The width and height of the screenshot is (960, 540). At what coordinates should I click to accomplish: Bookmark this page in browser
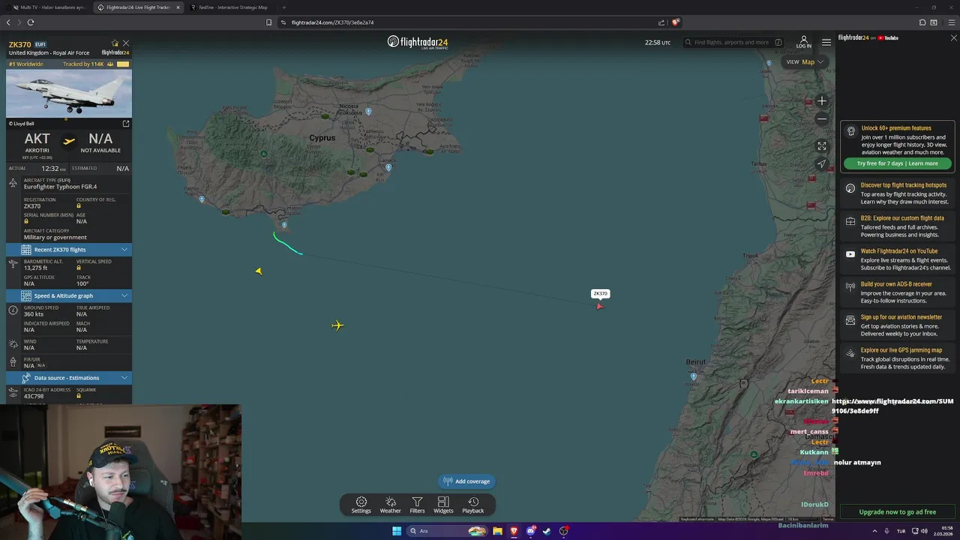coord(269,22)
